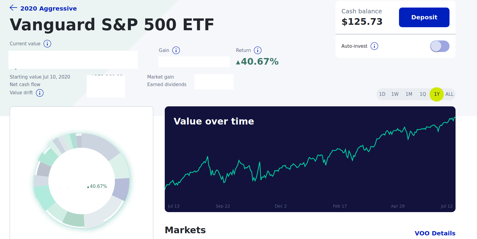
Task: Select the 1Y time range
Action: pos(436,94)
